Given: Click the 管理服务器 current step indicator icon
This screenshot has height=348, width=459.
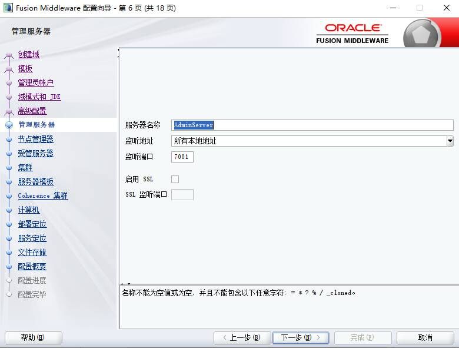Looking at the screenshot, I should pyautogui.click(x=9, y=125).
